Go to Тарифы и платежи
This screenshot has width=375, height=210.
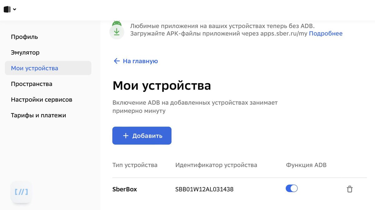[38, 115]
